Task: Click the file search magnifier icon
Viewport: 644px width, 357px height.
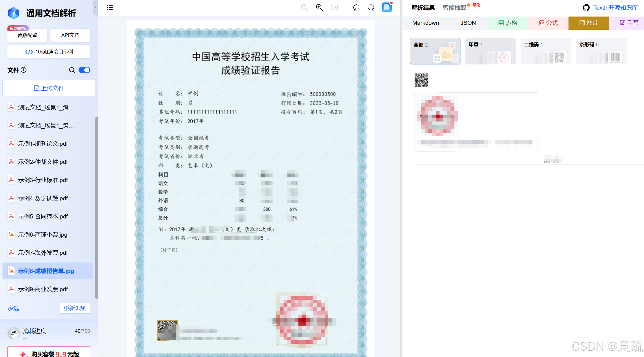Action: [x=72, y=70]
